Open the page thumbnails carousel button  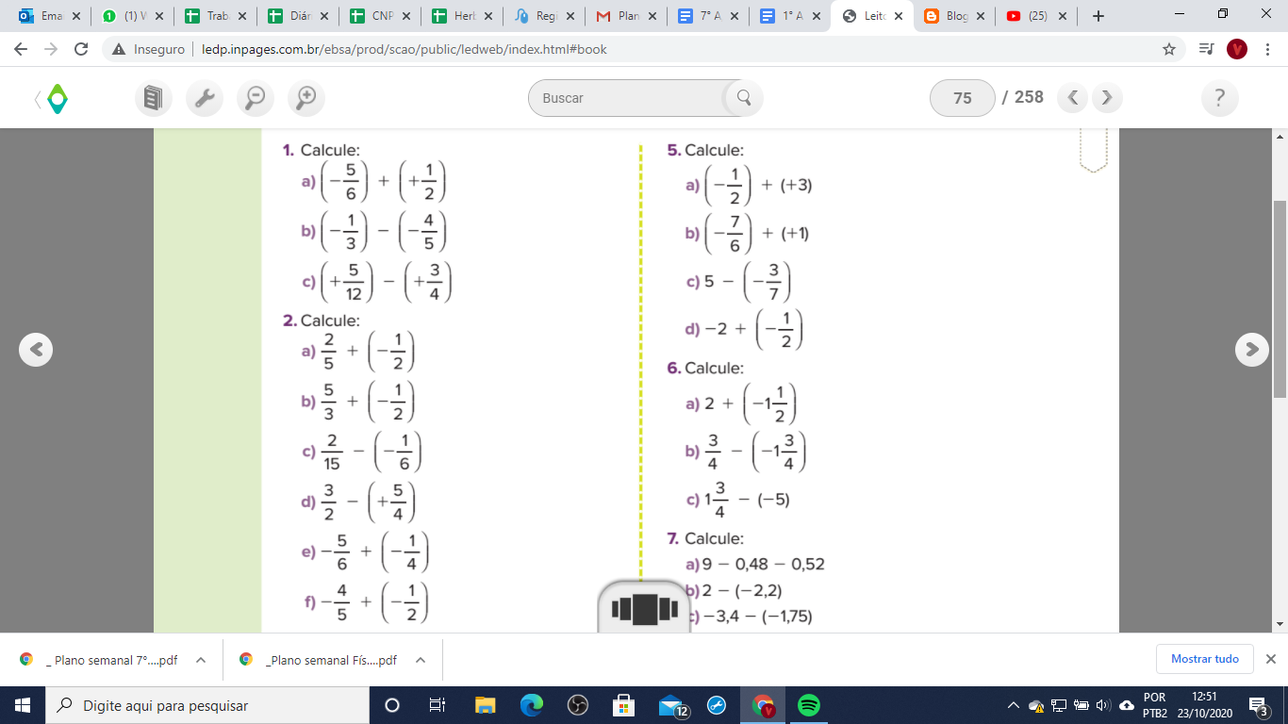645,608
